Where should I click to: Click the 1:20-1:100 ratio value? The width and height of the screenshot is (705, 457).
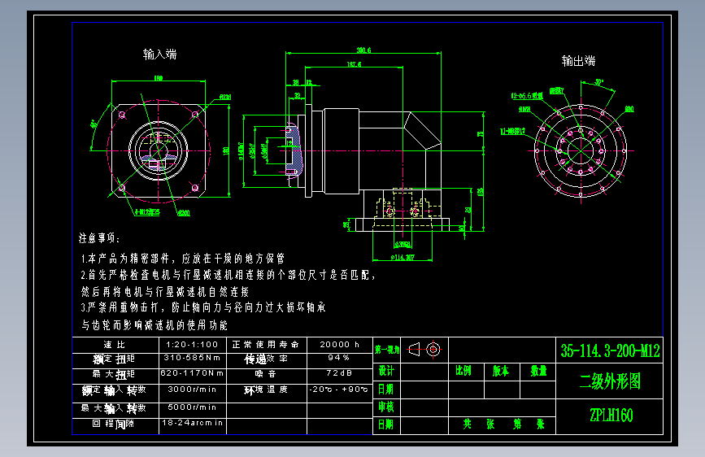192,345
